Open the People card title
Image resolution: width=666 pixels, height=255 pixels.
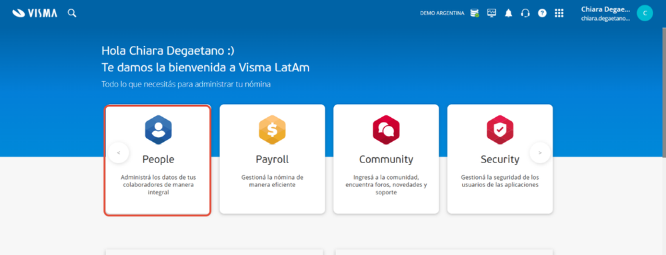pos(158,160)
